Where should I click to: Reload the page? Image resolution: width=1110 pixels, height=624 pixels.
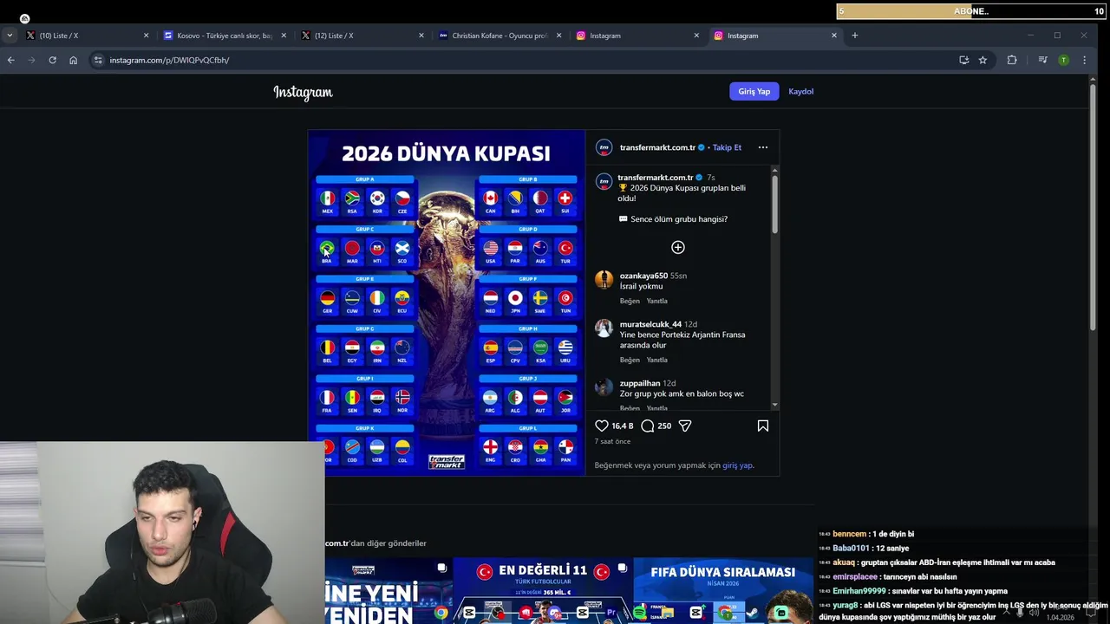pos(52,60)
